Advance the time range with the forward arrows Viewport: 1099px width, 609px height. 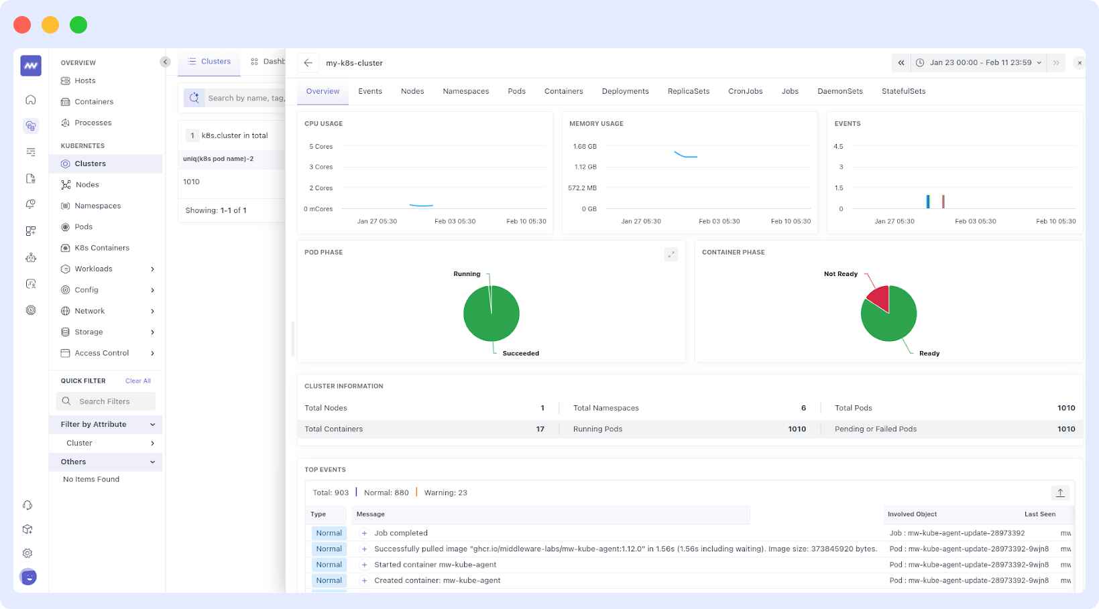click(x=1056, y=62)
